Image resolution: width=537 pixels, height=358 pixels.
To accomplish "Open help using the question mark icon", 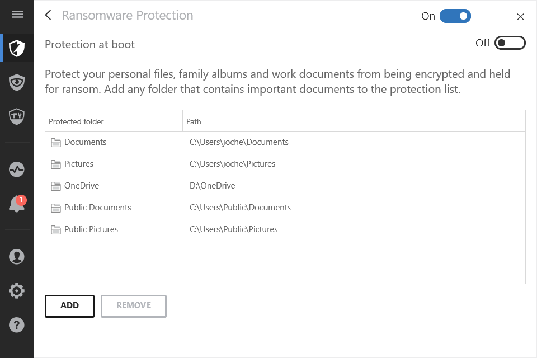I will (16, 324).
